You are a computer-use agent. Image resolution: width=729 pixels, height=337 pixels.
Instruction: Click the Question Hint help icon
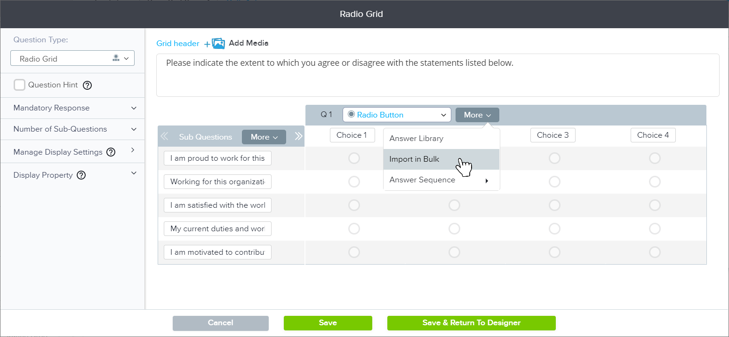(x=87, y=86)
